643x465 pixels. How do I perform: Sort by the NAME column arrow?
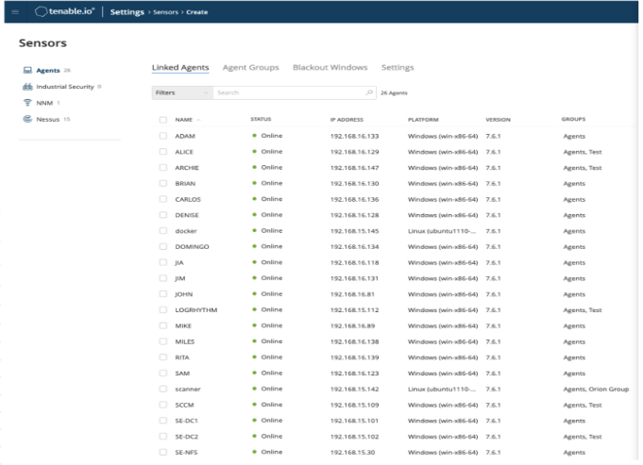coord(198,120)
